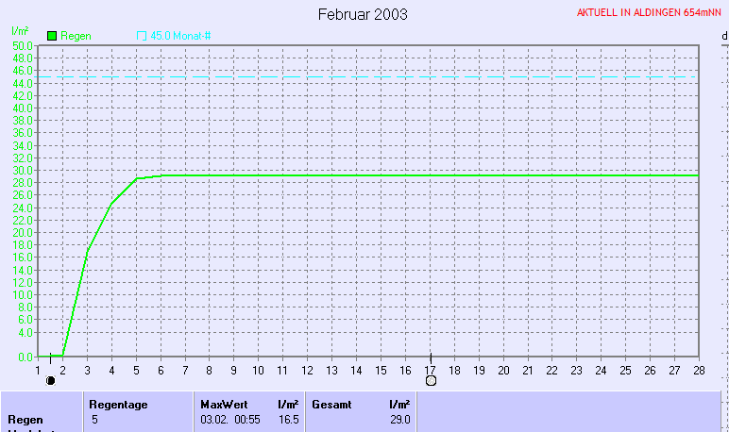Click the Regen row label in table

(25, 419)
